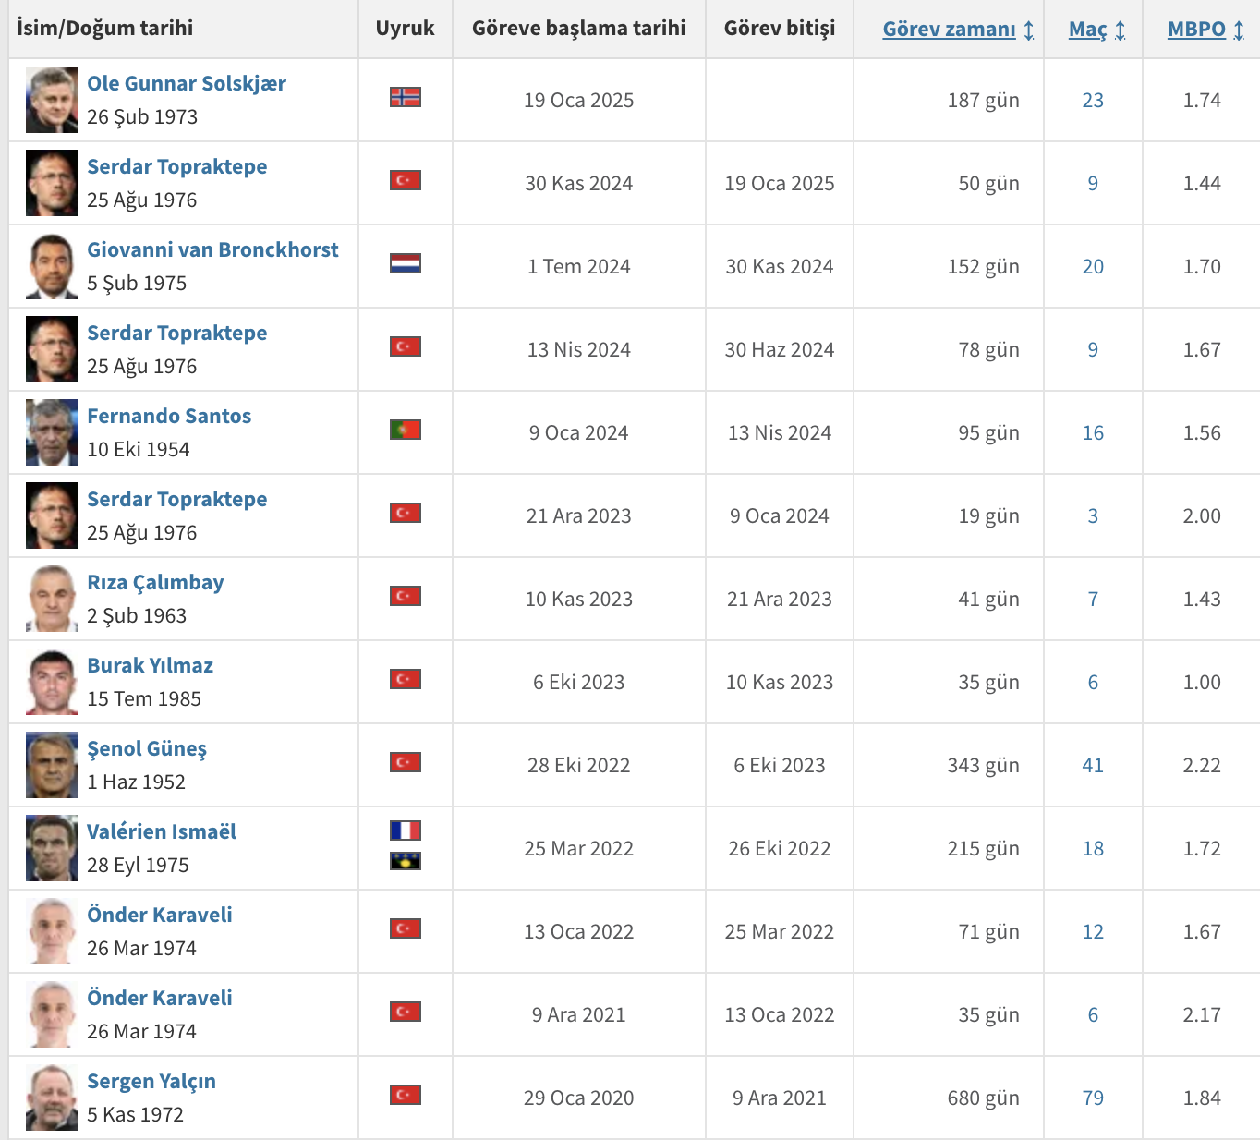Image resolution: width=1260 pixels, height=1140 pixels.
Task: Click Rıza Çalımbay portrait photo
Action: click(x=52, y=599)
